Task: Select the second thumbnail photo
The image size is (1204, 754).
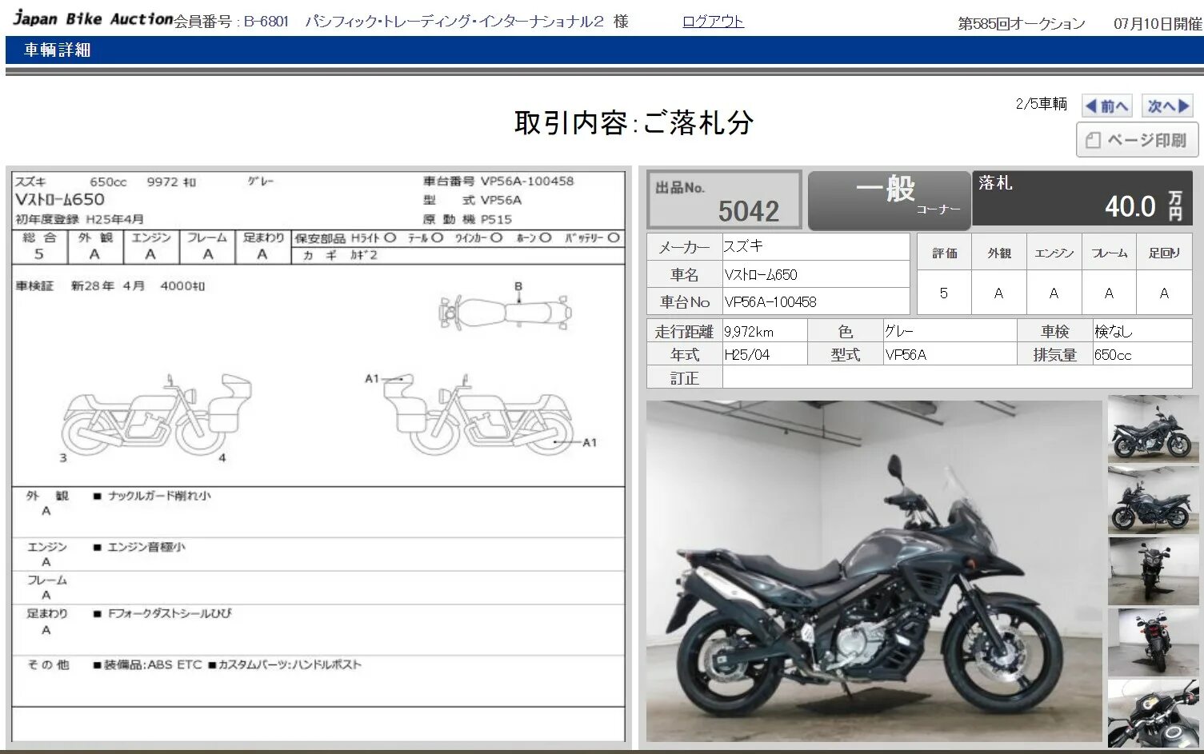Action: pos(1153,500)
